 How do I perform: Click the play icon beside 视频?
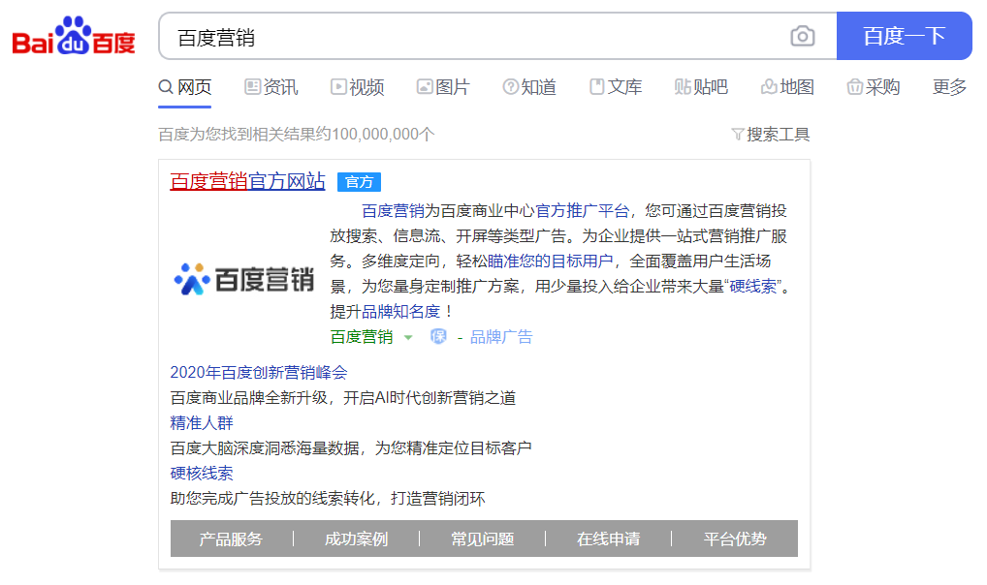pos(338,87)
